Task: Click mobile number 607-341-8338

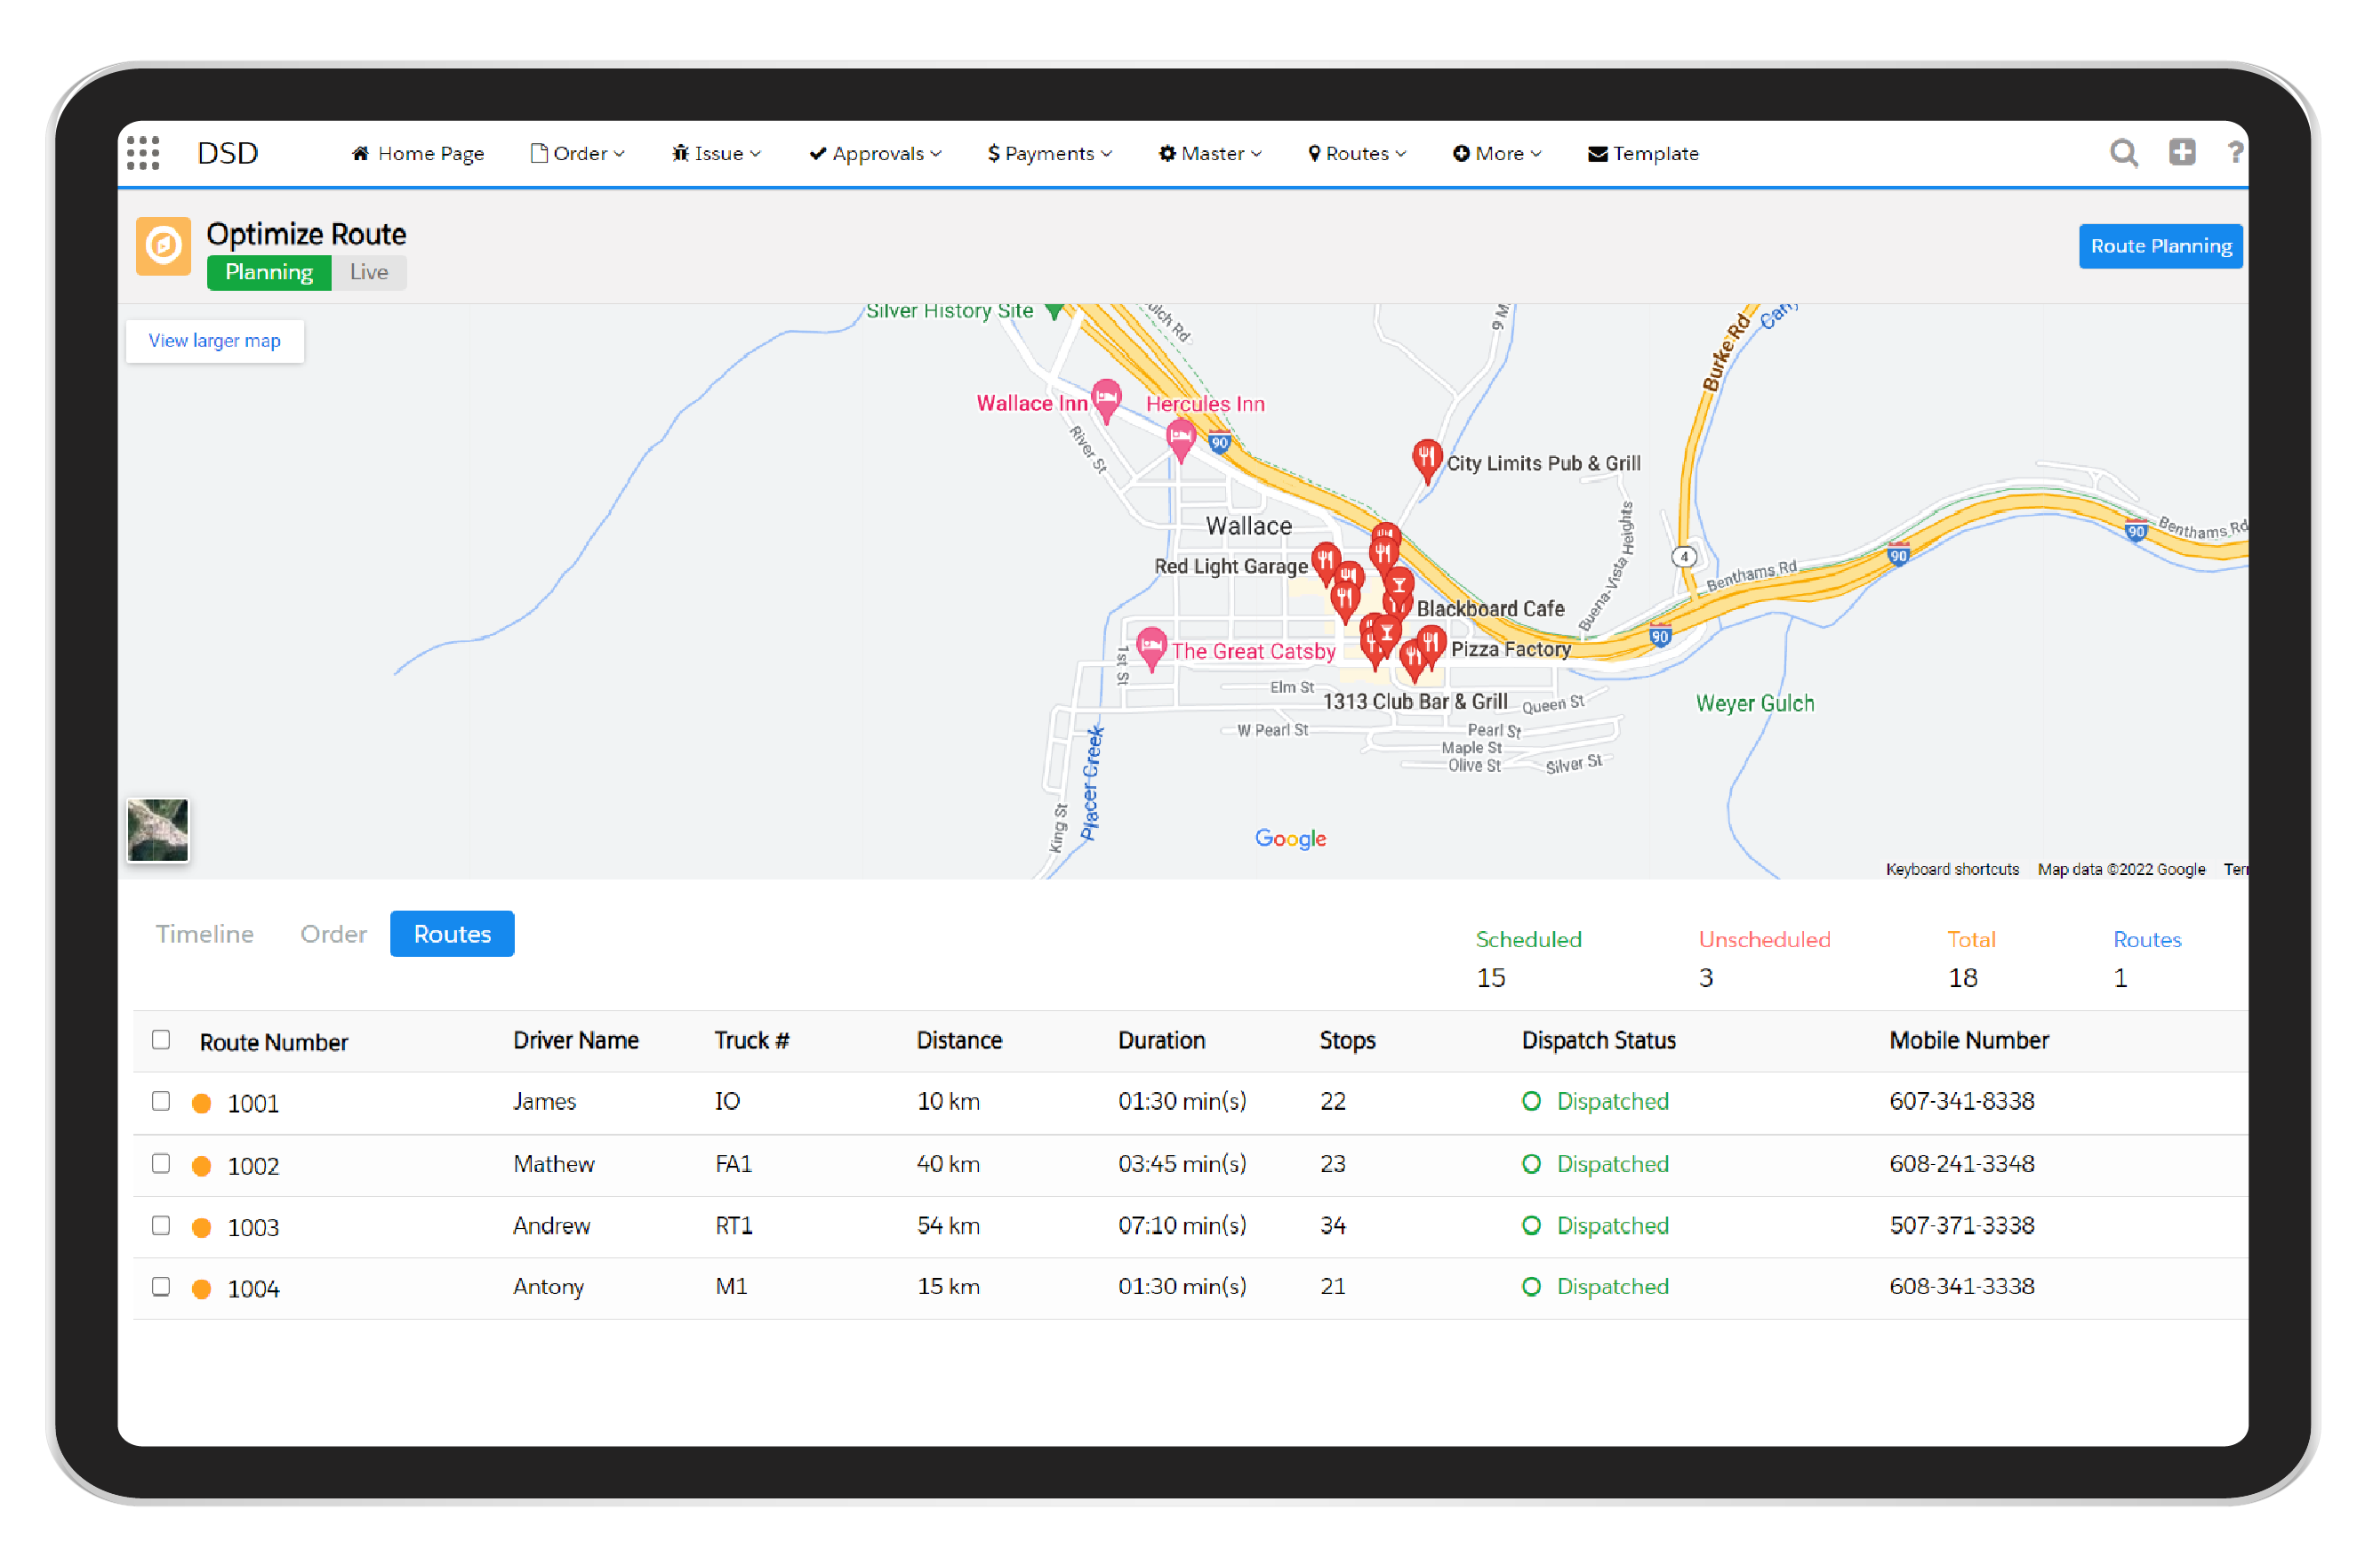Action: coord(1962,1100)
